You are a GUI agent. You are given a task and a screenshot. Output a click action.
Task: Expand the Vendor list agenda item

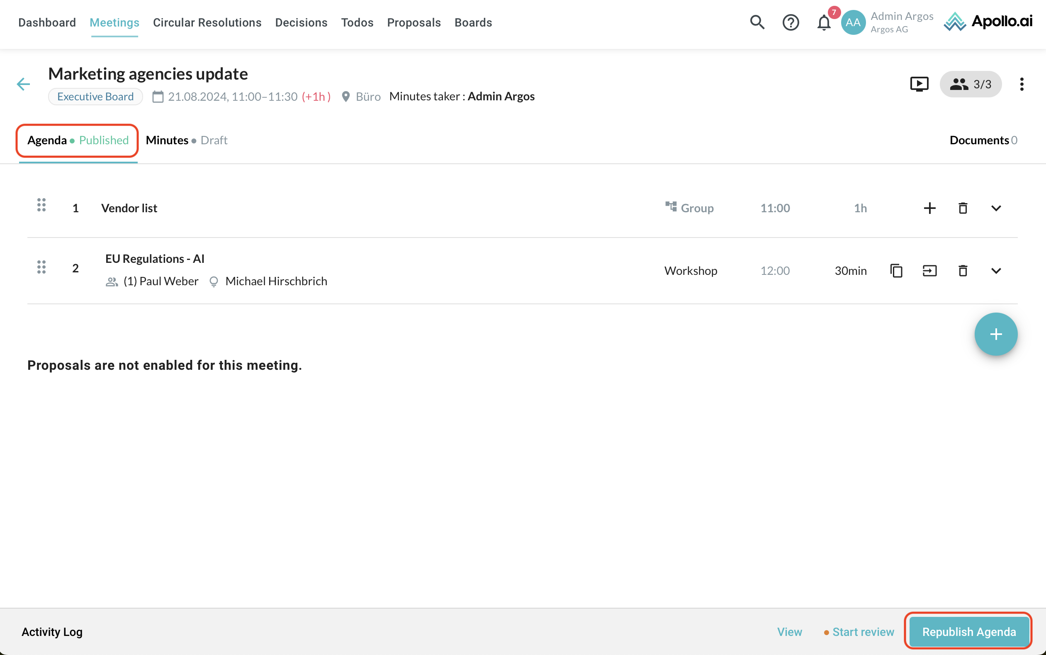tap(996, 209)
